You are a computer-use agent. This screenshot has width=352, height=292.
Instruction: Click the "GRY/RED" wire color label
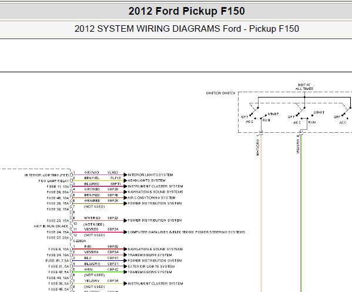pos(92,189)
